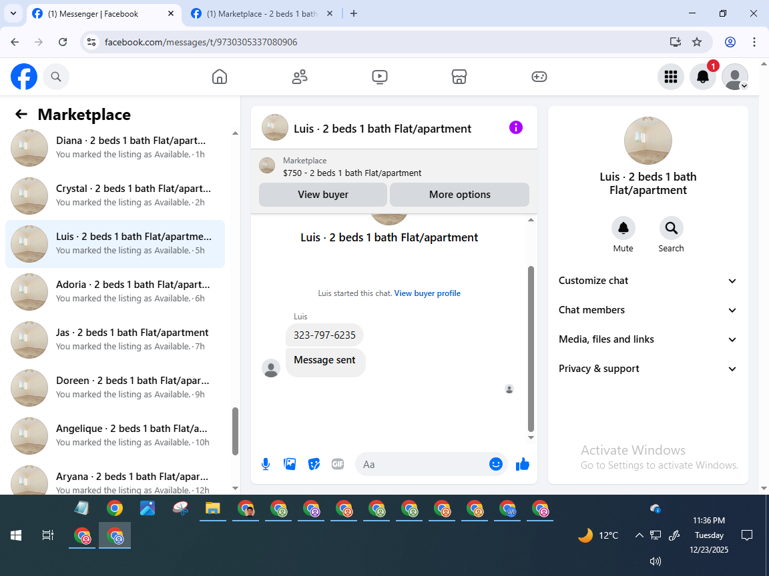Click the attach photo icon in composer
The width and height of the screenshot is (769, 576).
point(290,464)
